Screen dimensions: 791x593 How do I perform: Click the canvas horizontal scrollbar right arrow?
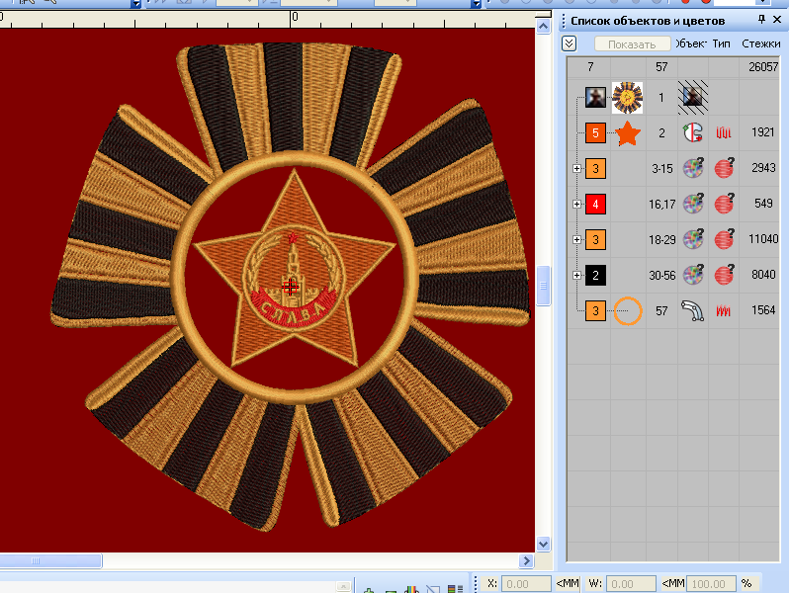(527, 560)
